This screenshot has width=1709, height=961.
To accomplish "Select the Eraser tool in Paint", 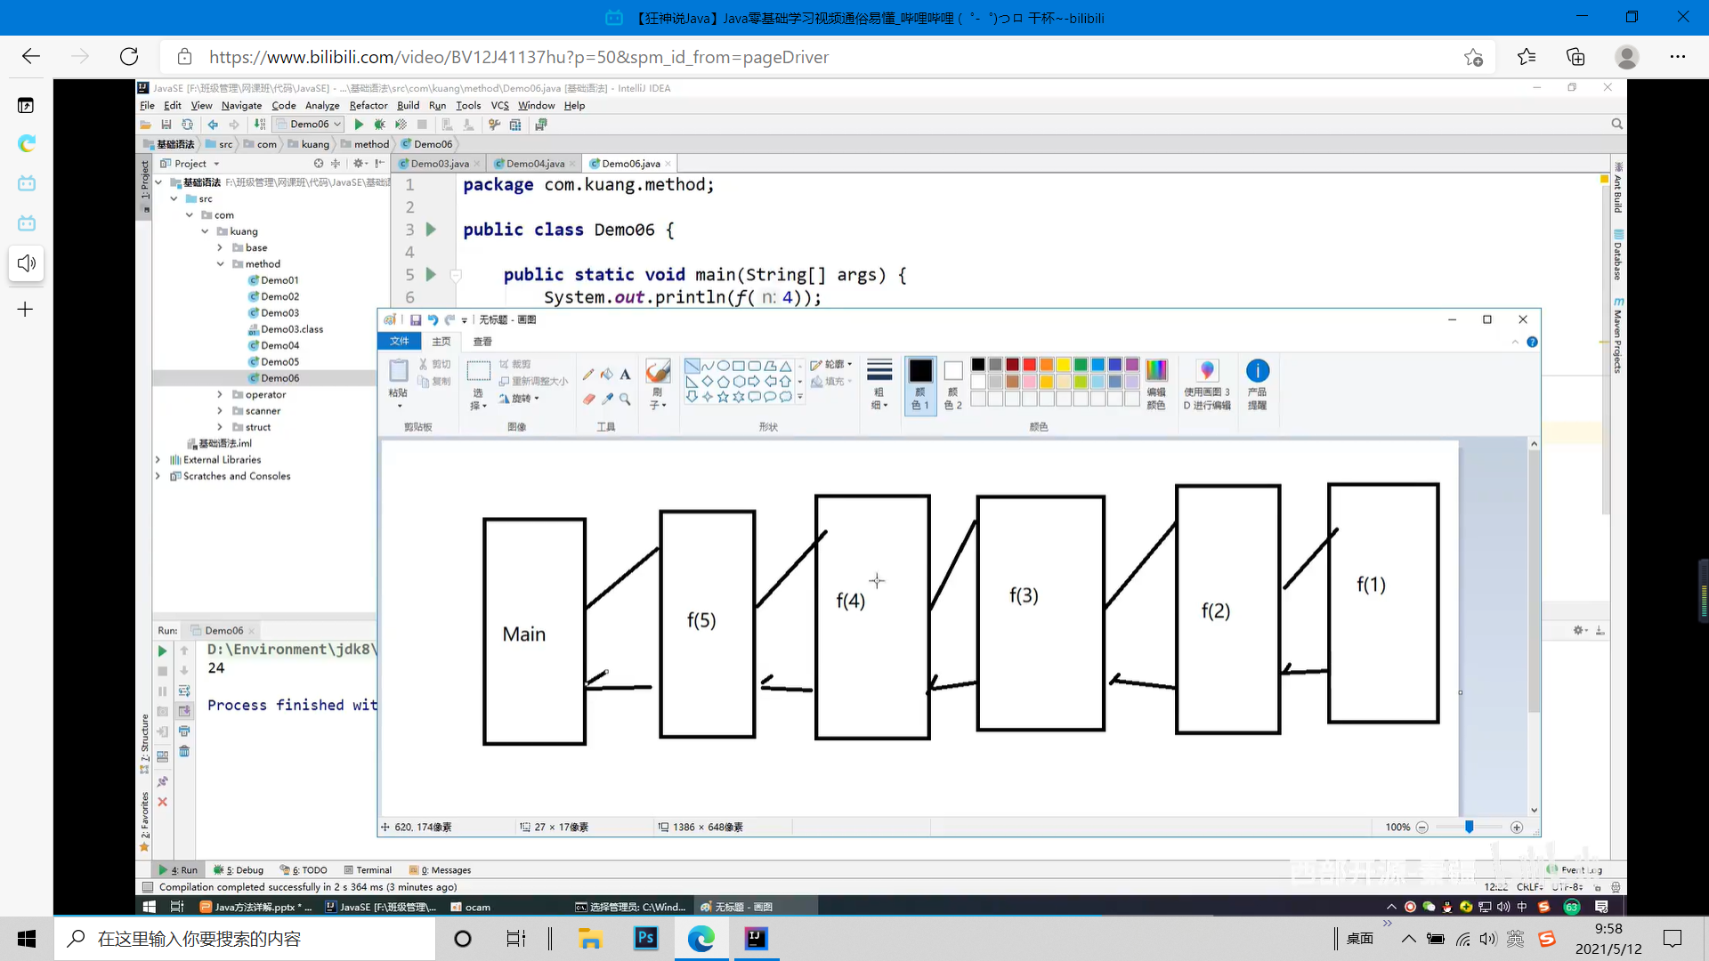I will click(x=588, y=400).
